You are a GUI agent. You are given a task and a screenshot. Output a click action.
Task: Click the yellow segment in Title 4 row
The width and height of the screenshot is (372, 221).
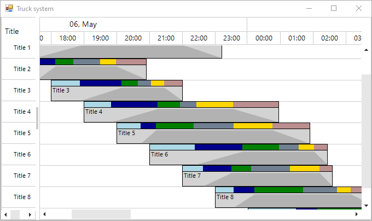click(x=214, y=104)
